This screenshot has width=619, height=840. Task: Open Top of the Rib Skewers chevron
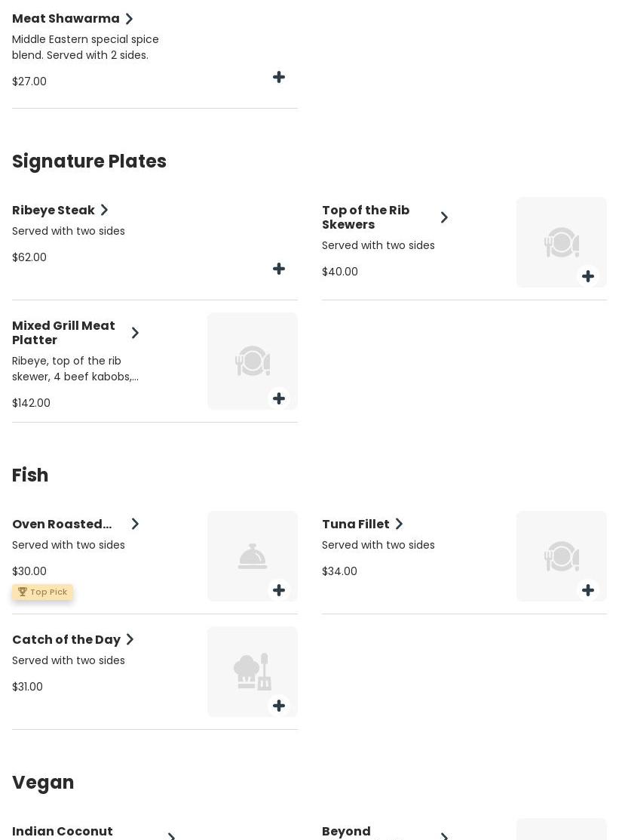coord(444,218)
